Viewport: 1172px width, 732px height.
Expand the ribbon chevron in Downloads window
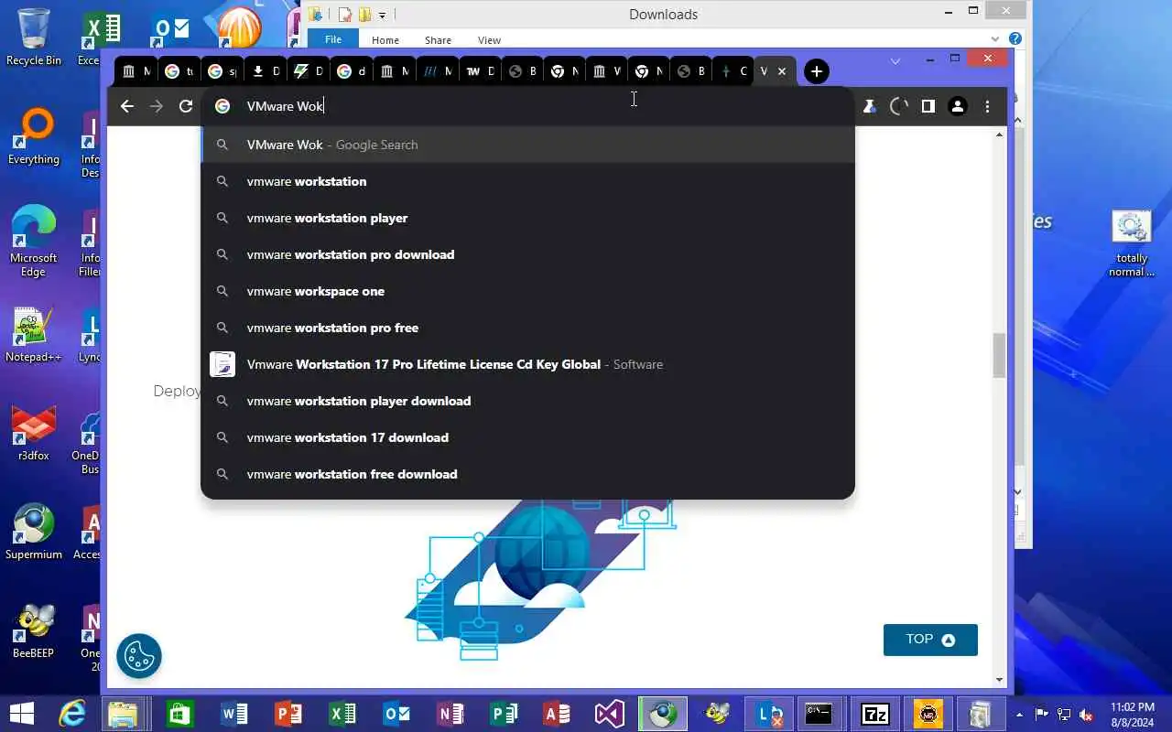click(995, 39)
